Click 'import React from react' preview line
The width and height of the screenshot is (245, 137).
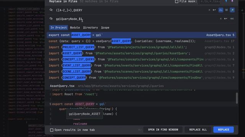coord(75,94)
